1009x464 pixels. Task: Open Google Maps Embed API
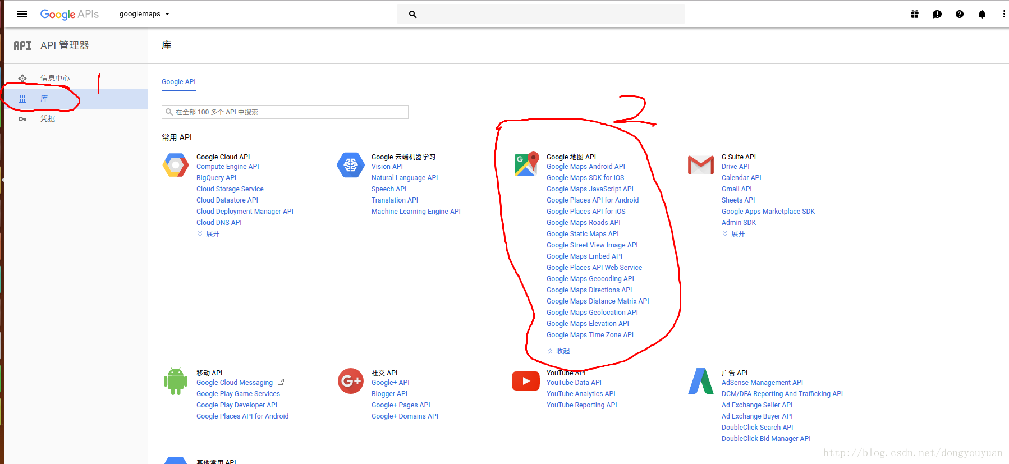(584, 256)
